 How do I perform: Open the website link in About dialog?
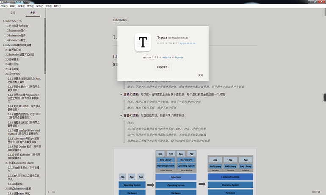pyautogui.click(x=166, y=57)
